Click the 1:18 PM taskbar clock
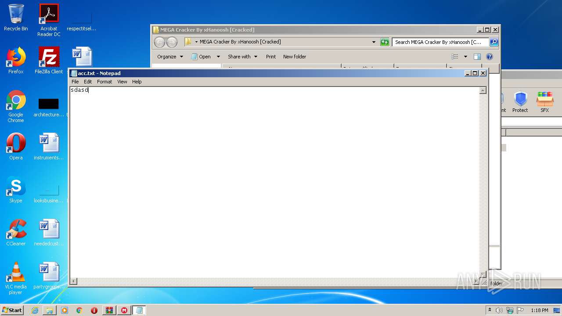 (x=539, y=310)
